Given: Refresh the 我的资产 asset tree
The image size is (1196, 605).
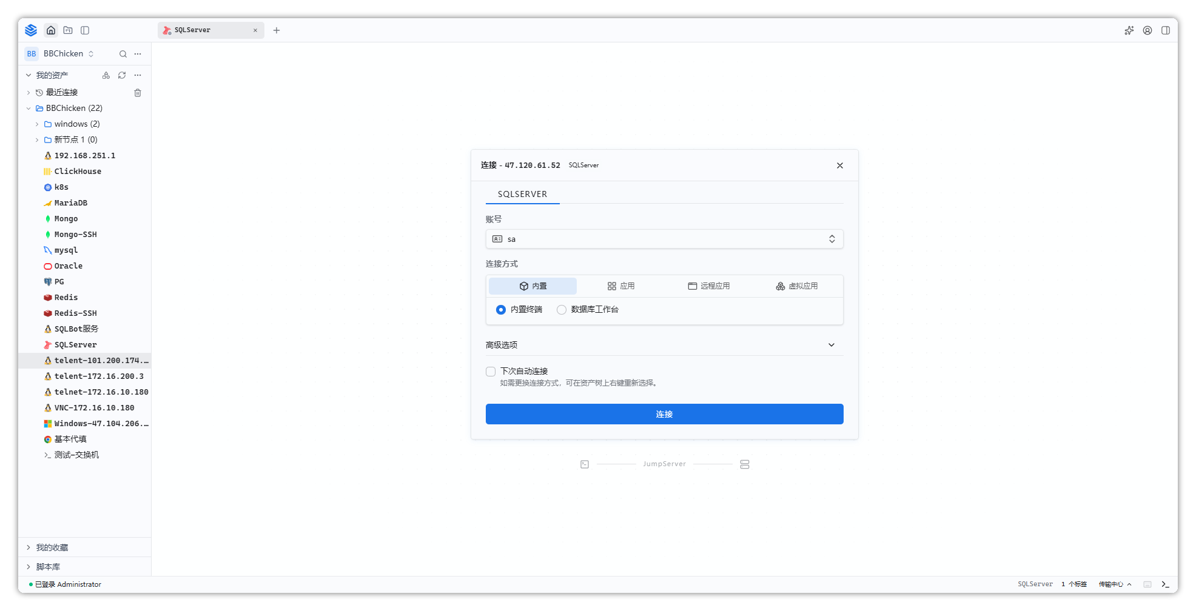Looking at the screenshot, I should (122, 75).
